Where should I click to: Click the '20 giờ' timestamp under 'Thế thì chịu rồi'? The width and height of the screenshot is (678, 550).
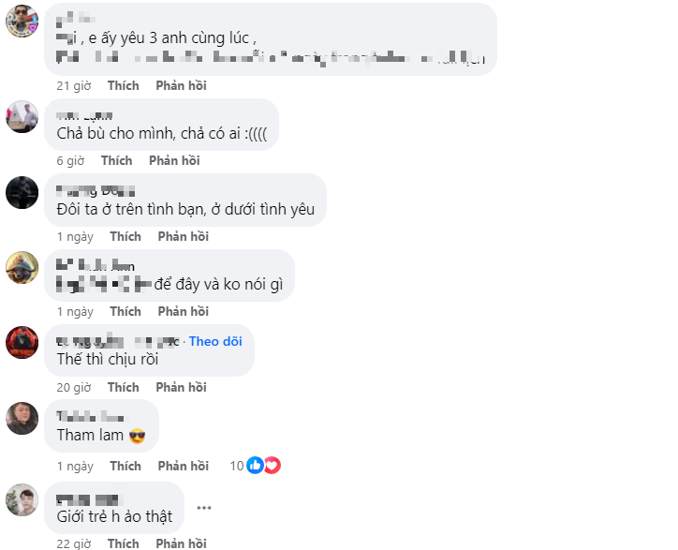click(73, 387)
